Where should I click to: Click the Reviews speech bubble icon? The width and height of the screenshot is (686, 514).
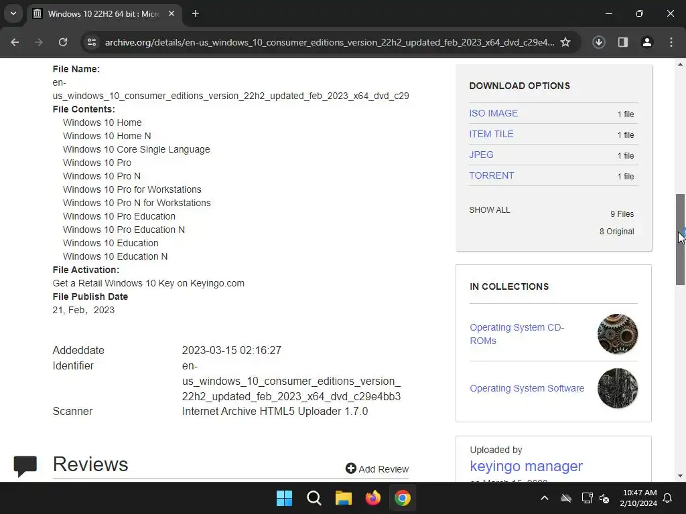pos(25,466)
